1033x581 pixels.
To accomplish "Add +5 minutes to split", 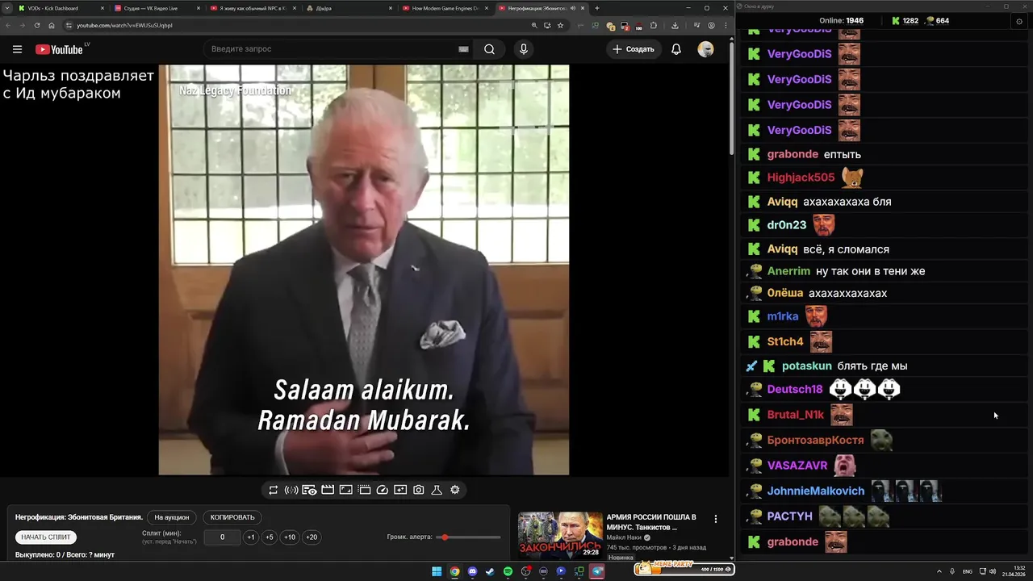I will click(x=270, y=537).
